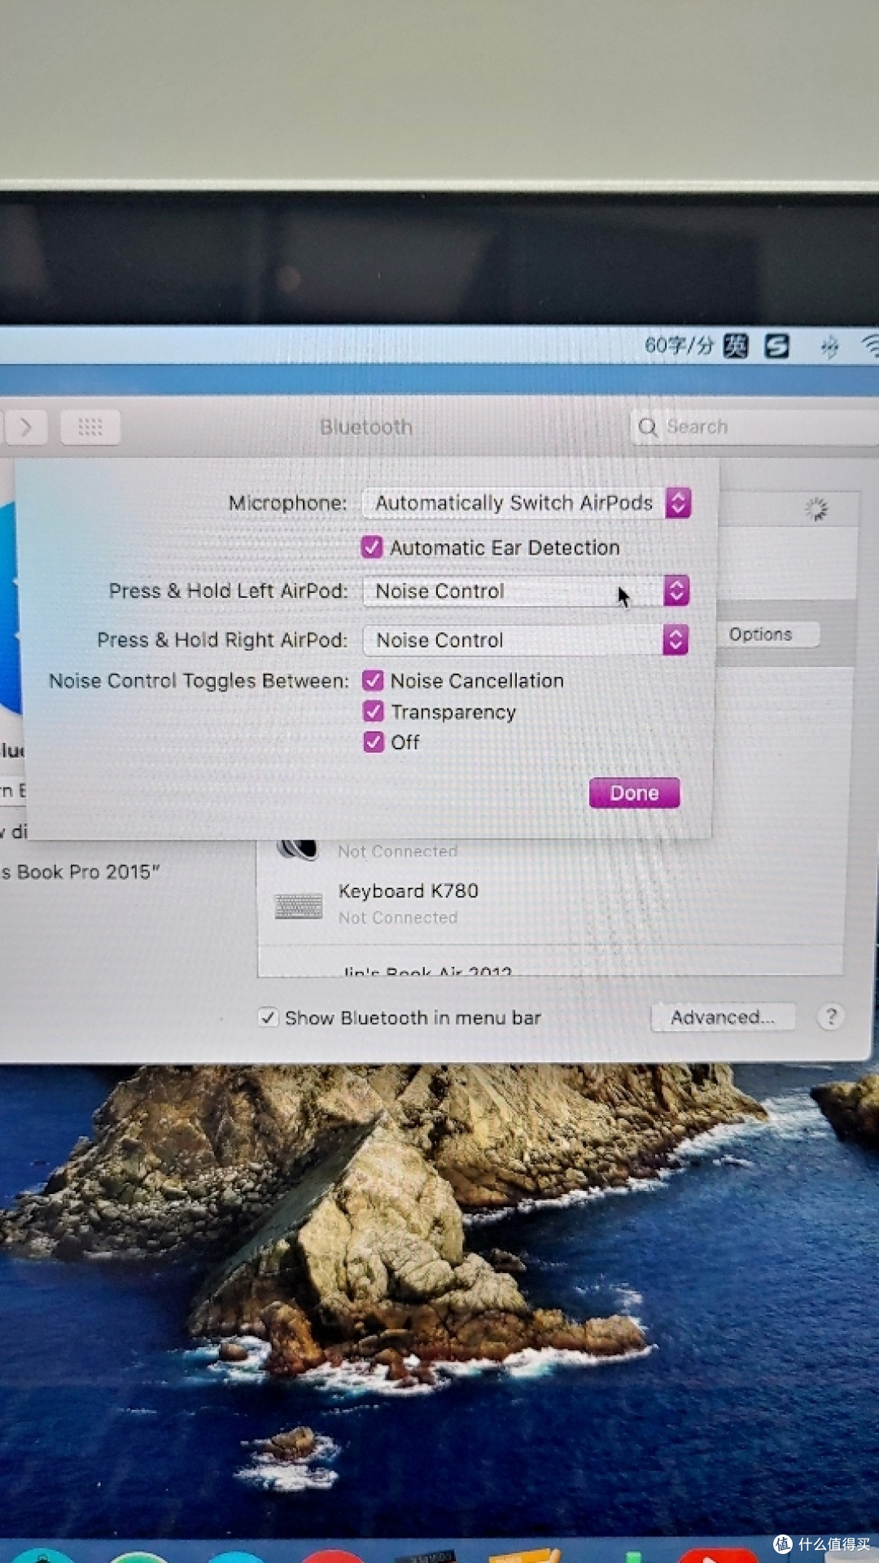The width and height of the screenshot is (879, 1563).
Task: Toggle Show Bluetooth in menu bar
Action: 268,1017
